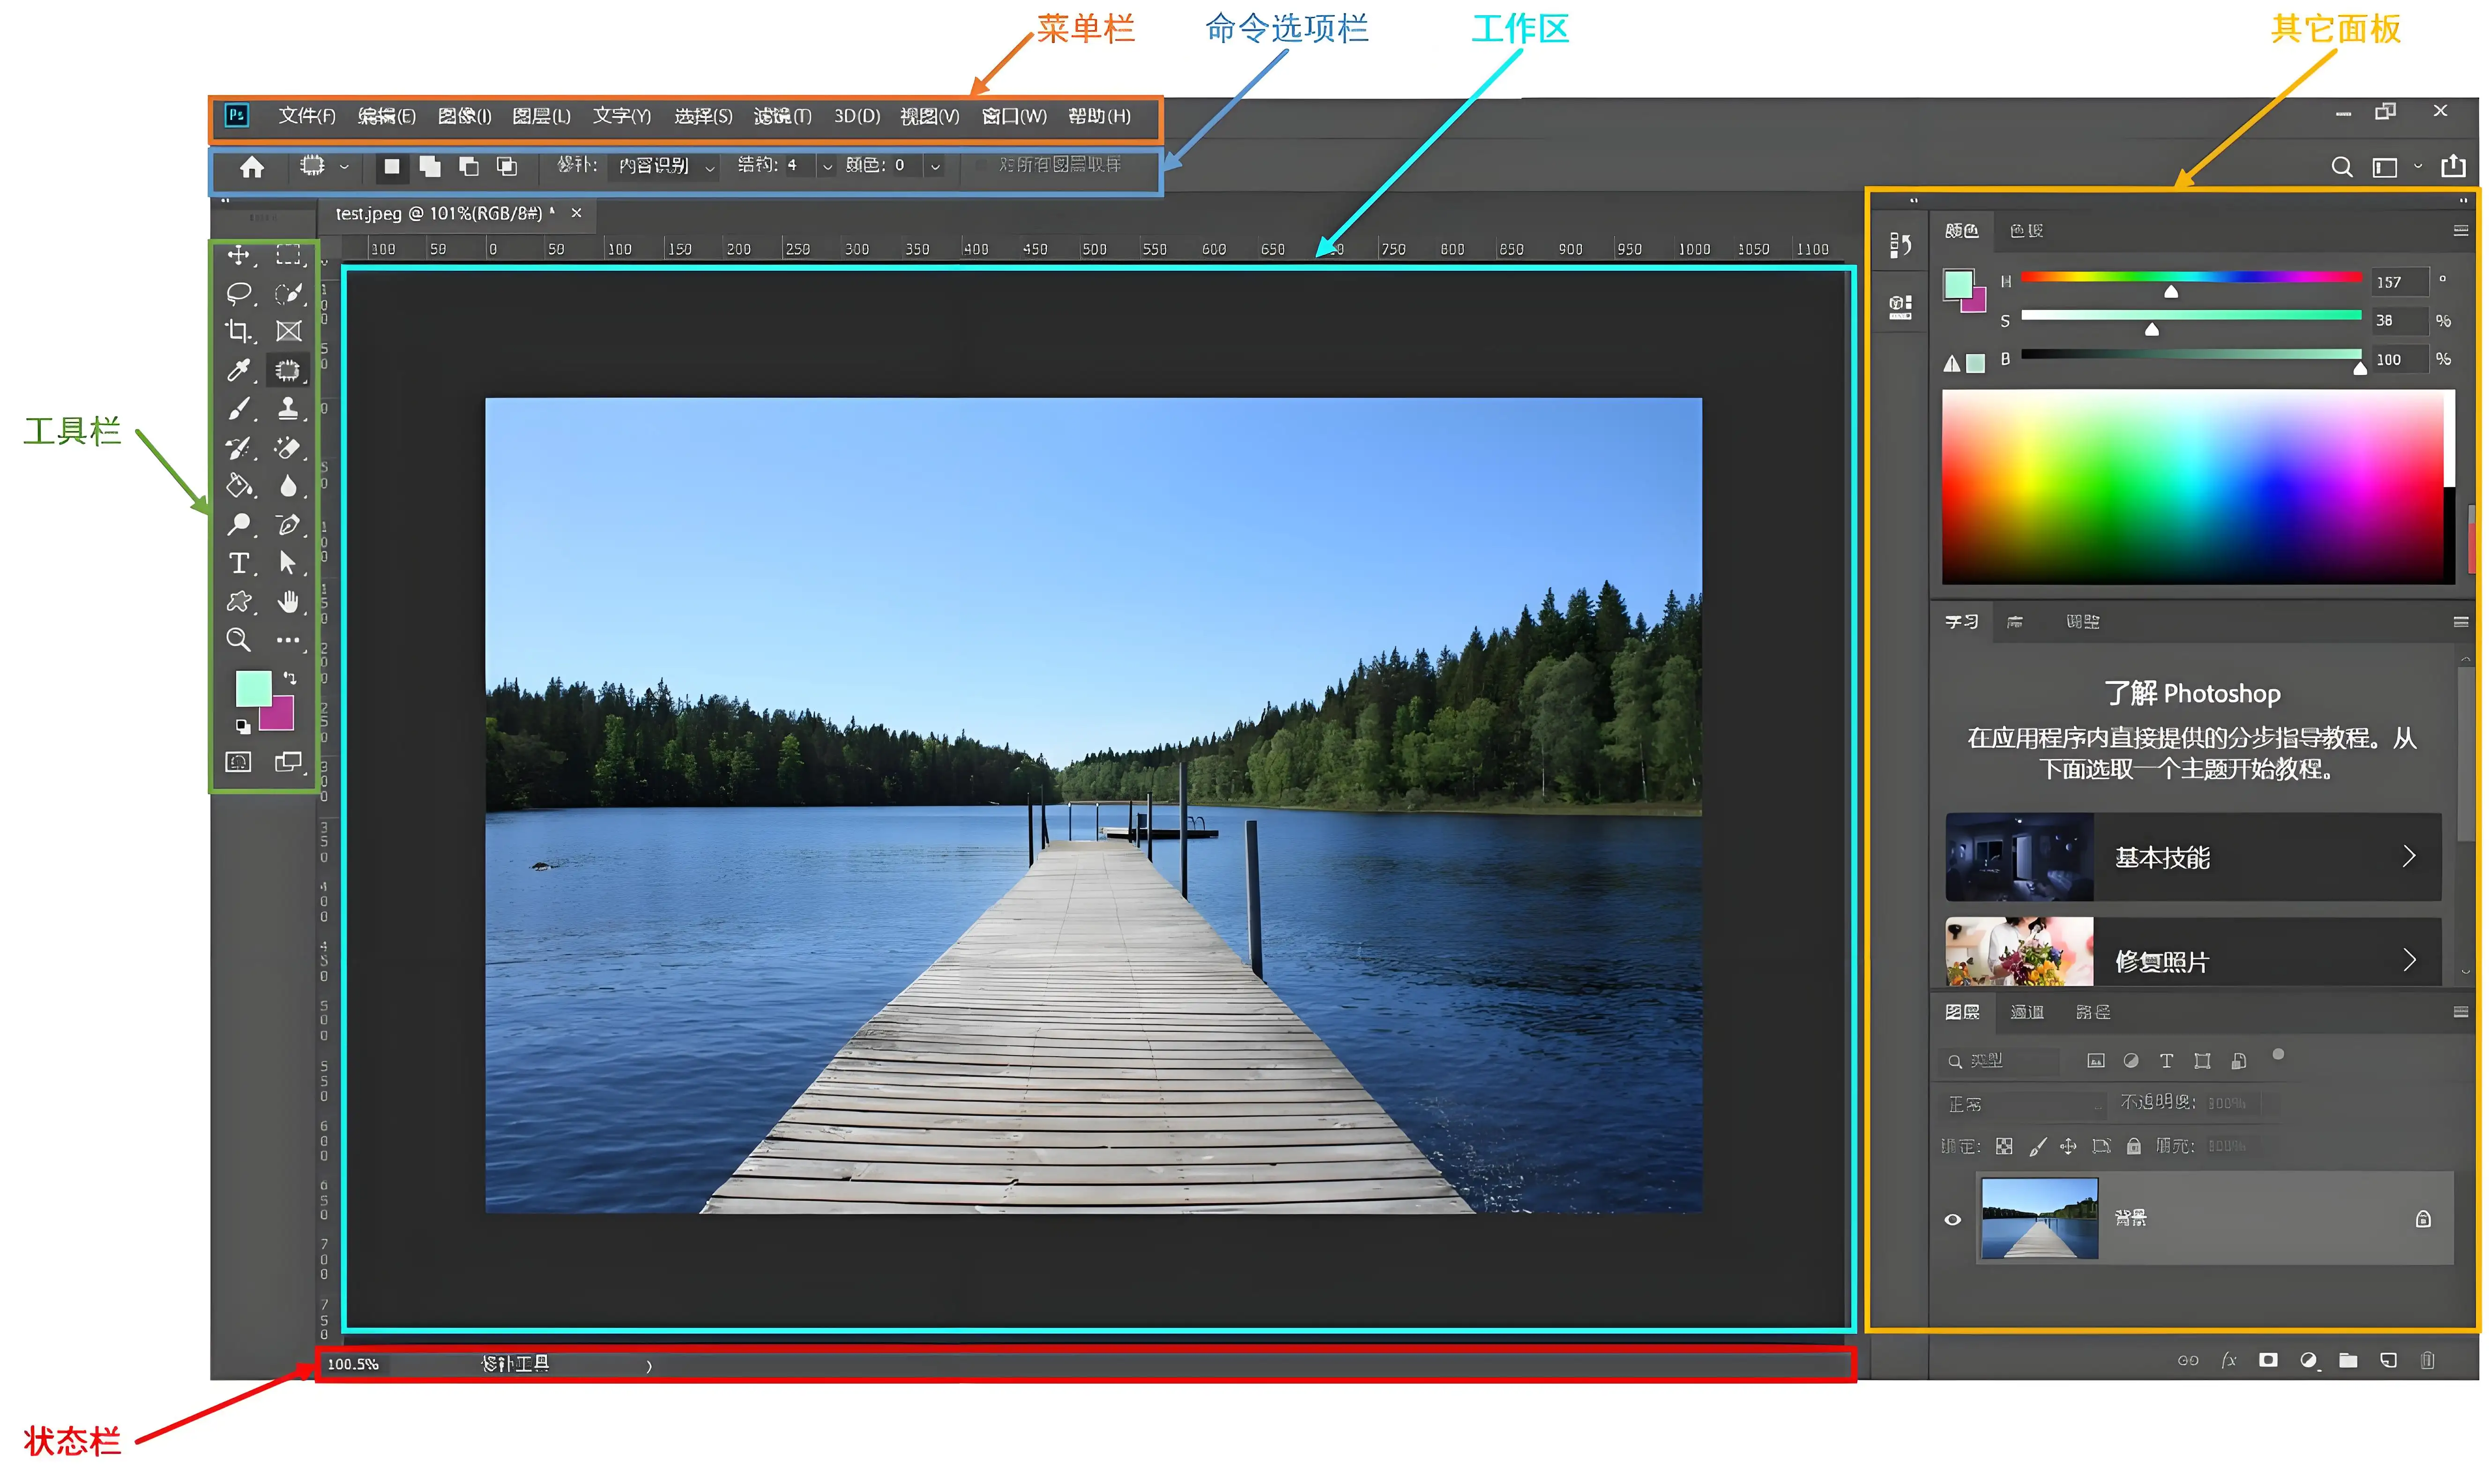2489x1484 pixels.
Task: Open the 文件(F) menu
Action: point(306,116)
